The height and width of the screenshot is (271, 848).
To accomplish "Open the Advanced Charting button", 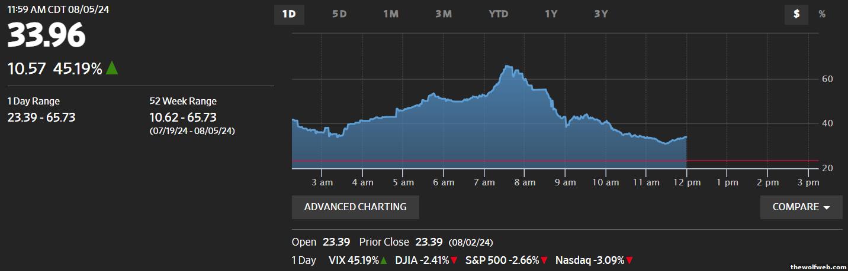I will pyautogui.click(x=355, y=207).
